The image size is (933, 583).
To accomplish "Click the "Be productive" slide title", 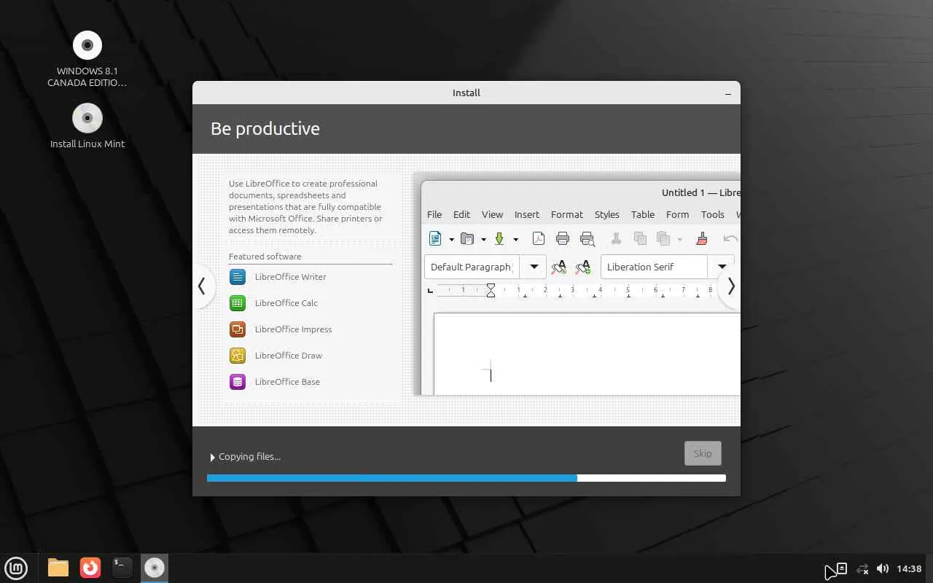I will (x=265, y=129).
